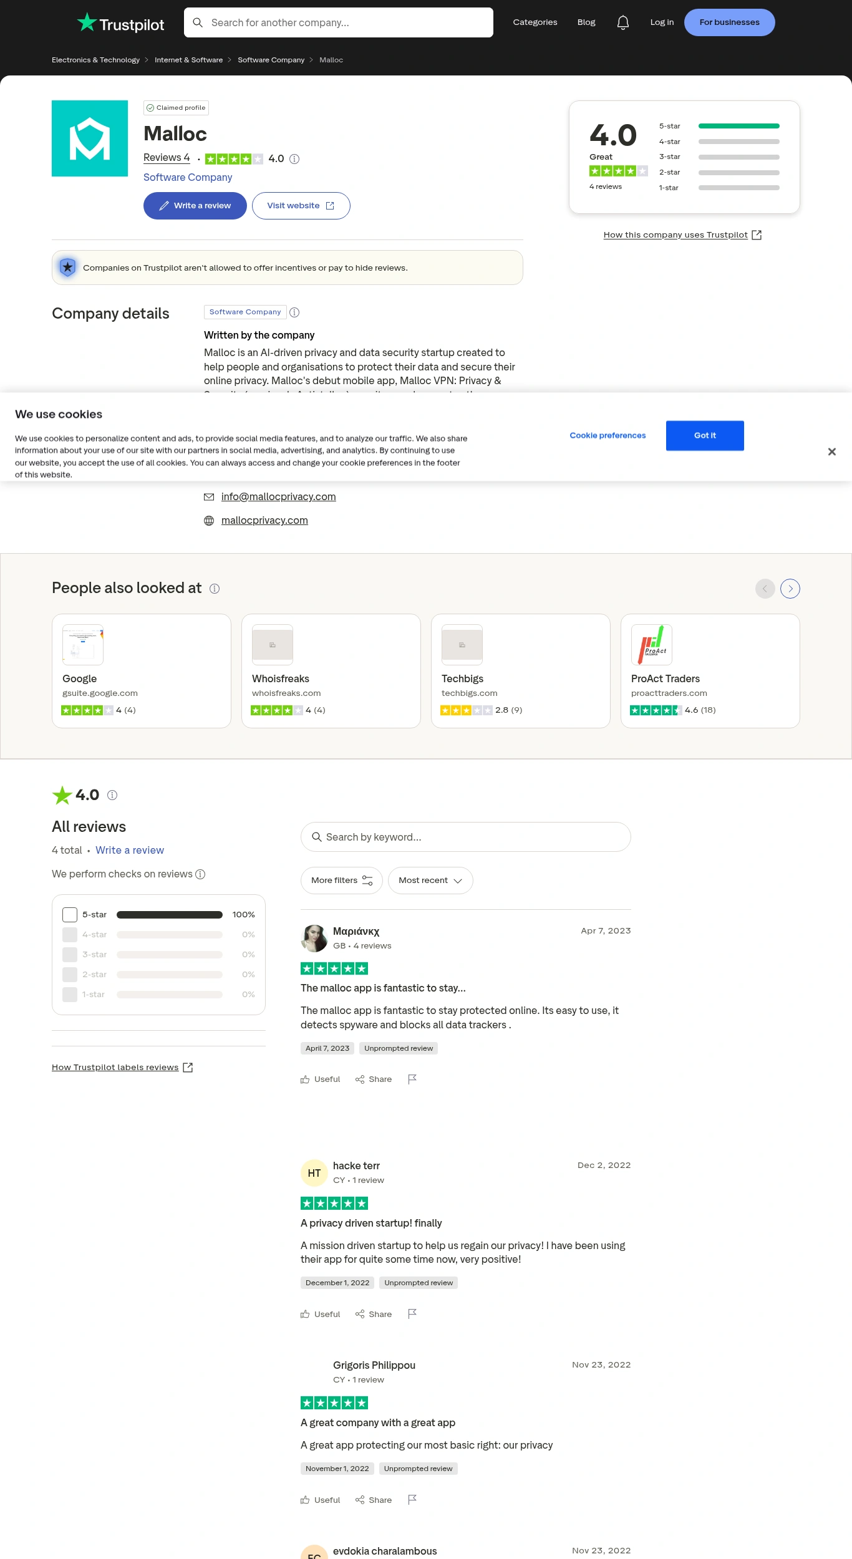852x1559 pixels.
Task: Click the Reviews 4 link
Action: 167,158
